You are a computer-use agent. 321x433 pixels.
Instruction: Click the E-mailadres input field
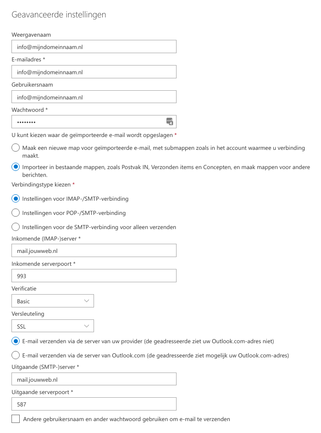point(94,72)
